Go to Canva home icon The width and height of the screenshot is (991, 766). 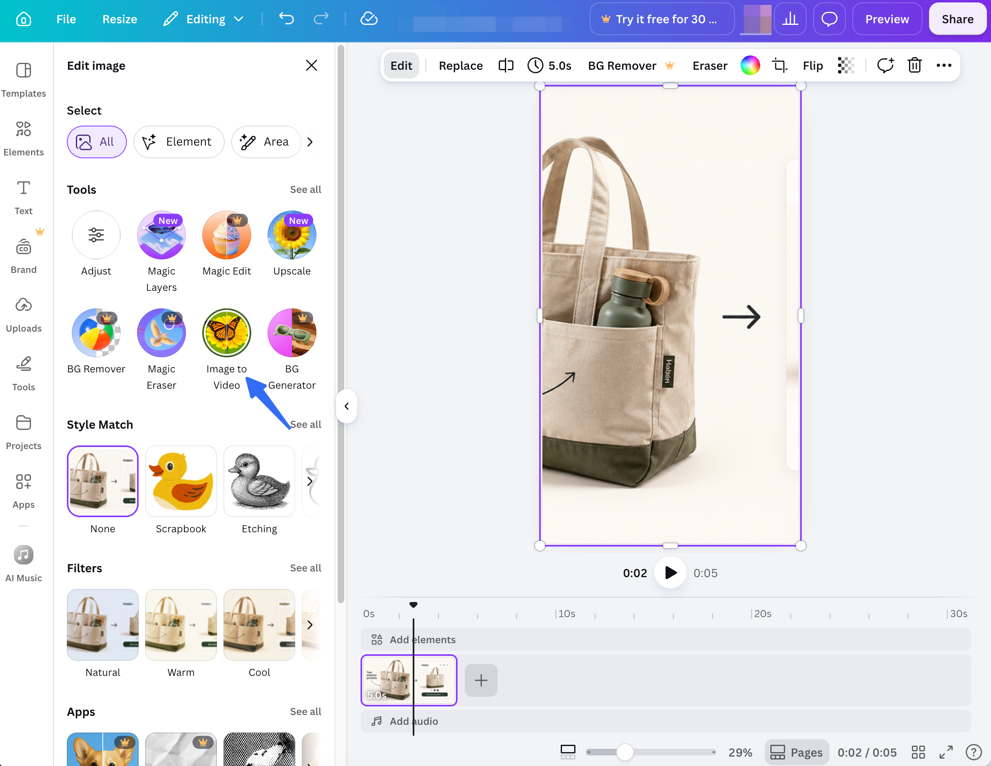tap(24, 19)
